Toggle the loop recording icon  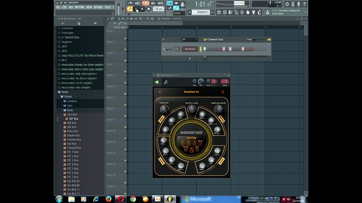(x=160, y=3)
